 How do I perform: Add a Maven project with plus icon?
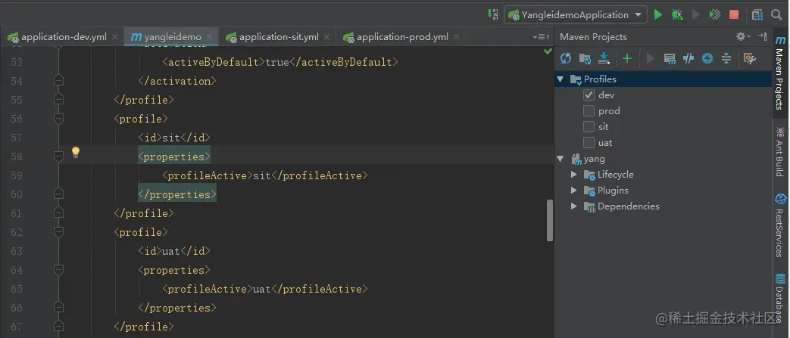point(626,59)
